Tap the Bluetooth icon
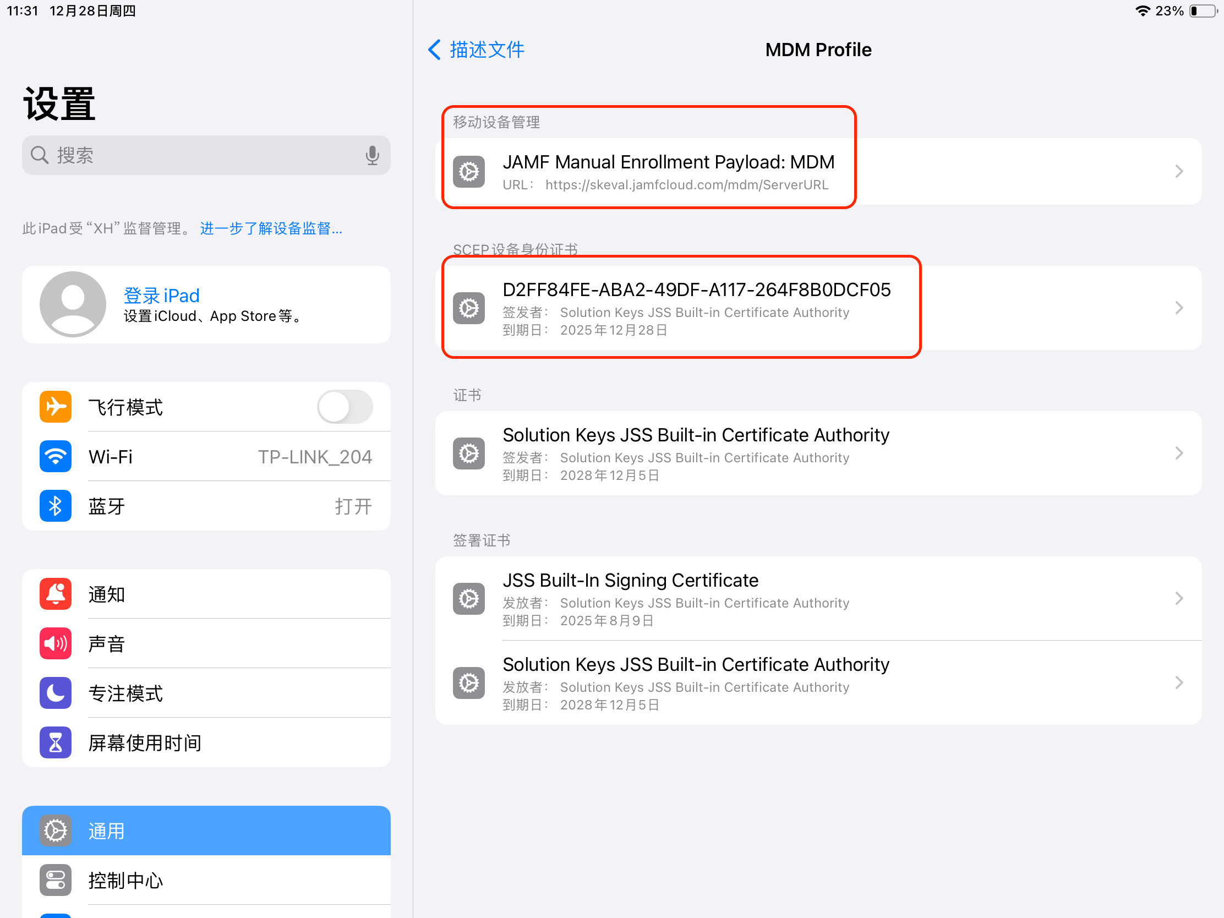The image size is (1224, 918). [x=56, y=506]
